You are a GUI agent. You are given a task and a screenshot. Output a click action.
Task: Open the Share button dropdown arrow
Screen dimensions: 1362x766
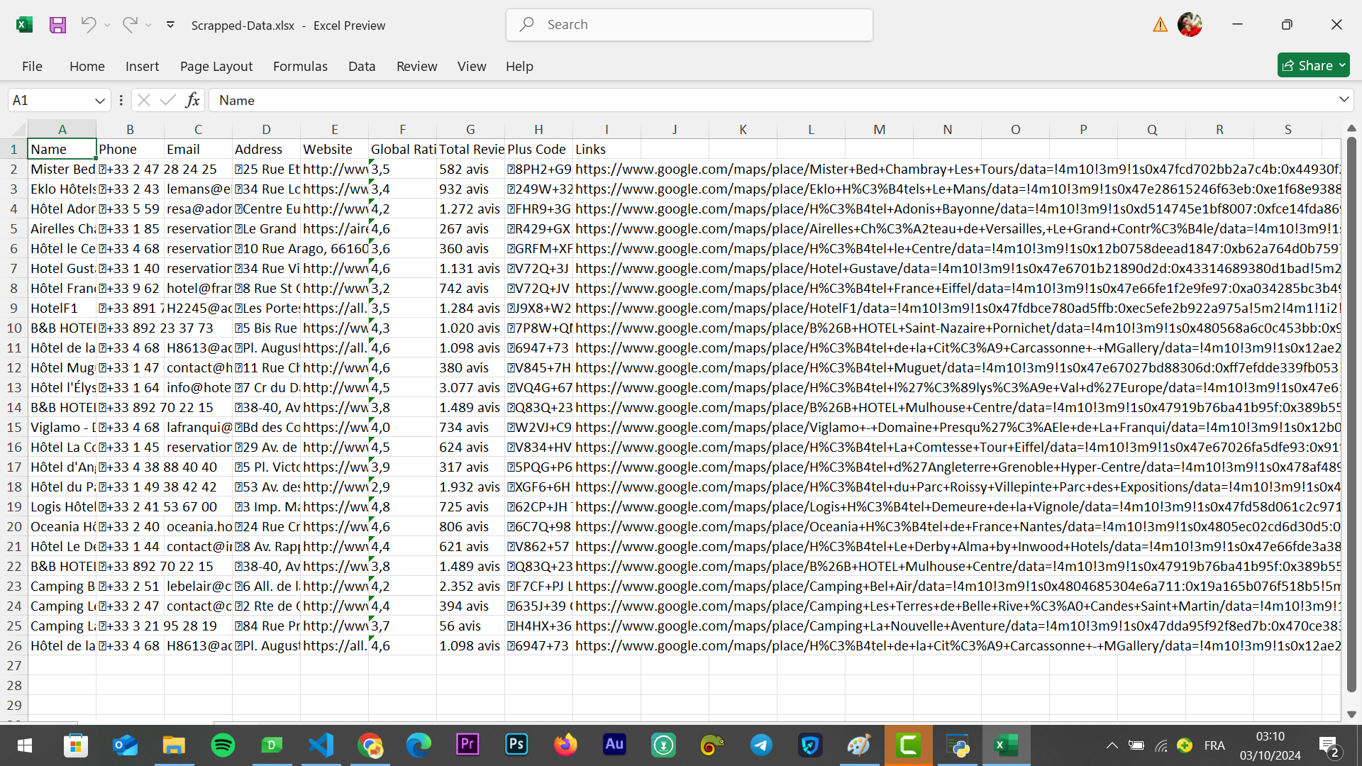coord(1342,65)
